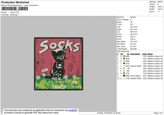Click the barcode below the Wilcom header
The image size is (164, 115).
15,9
